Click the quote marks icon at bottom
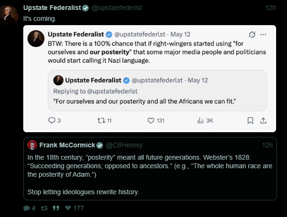Viewport: 287px width, 217px height. (56, 208)
